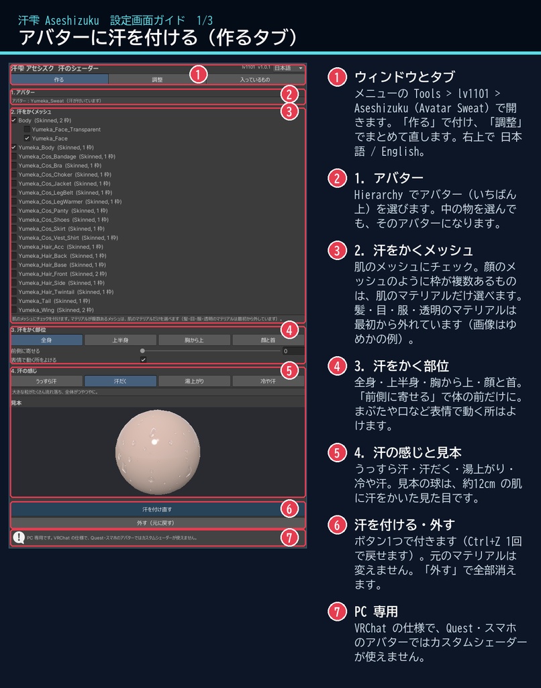
Task: Check the Yumeka_Cos_Bandage checkbox
Action: (14, 156)
